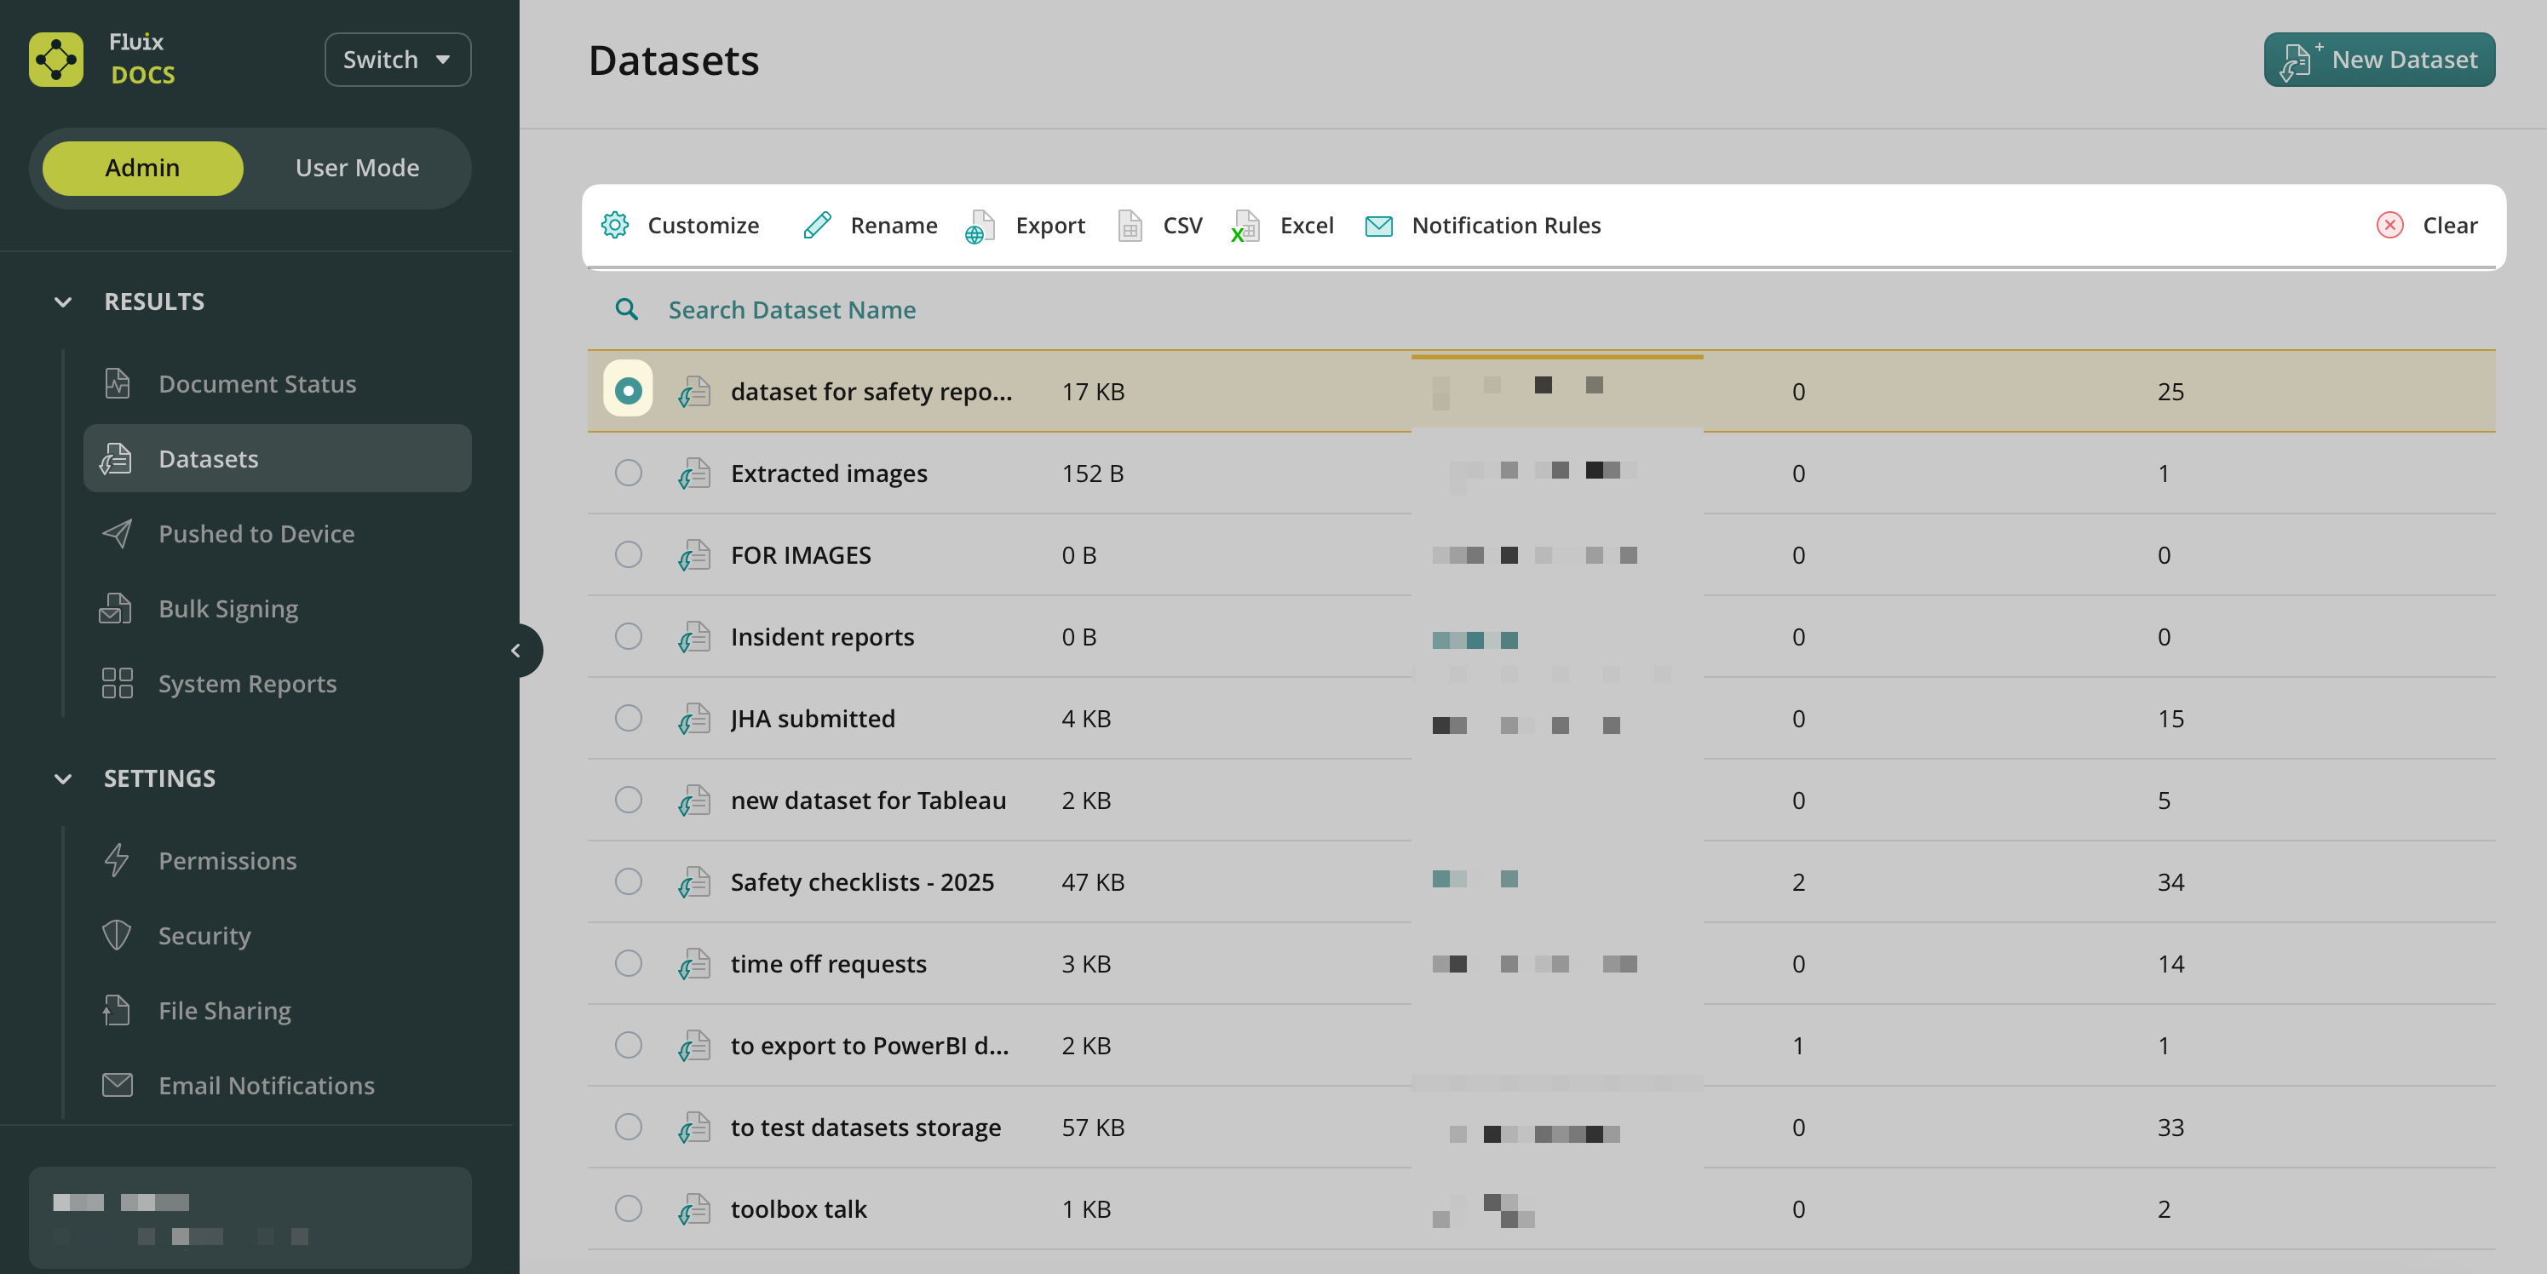Screen dimensions: 2547x1274
Task: Click the Fluix Docs logo icon
Action: point(56,60)
